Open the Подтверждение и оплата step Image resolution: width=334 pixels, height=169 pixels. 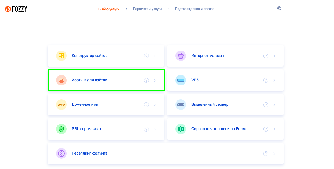[x=195, y=9]
